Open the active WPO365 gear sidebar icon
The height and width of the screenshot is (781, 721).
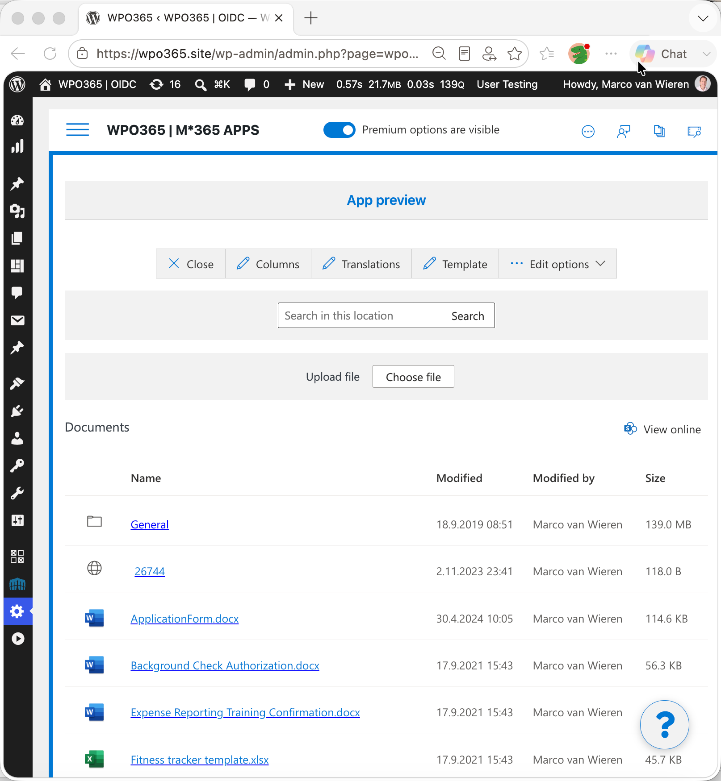coord(17,611)
